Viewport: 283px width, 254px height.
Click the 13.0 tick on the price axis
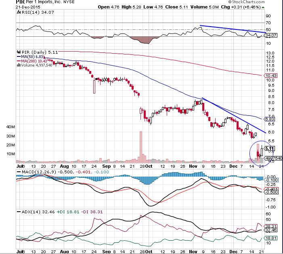(270, 53)
